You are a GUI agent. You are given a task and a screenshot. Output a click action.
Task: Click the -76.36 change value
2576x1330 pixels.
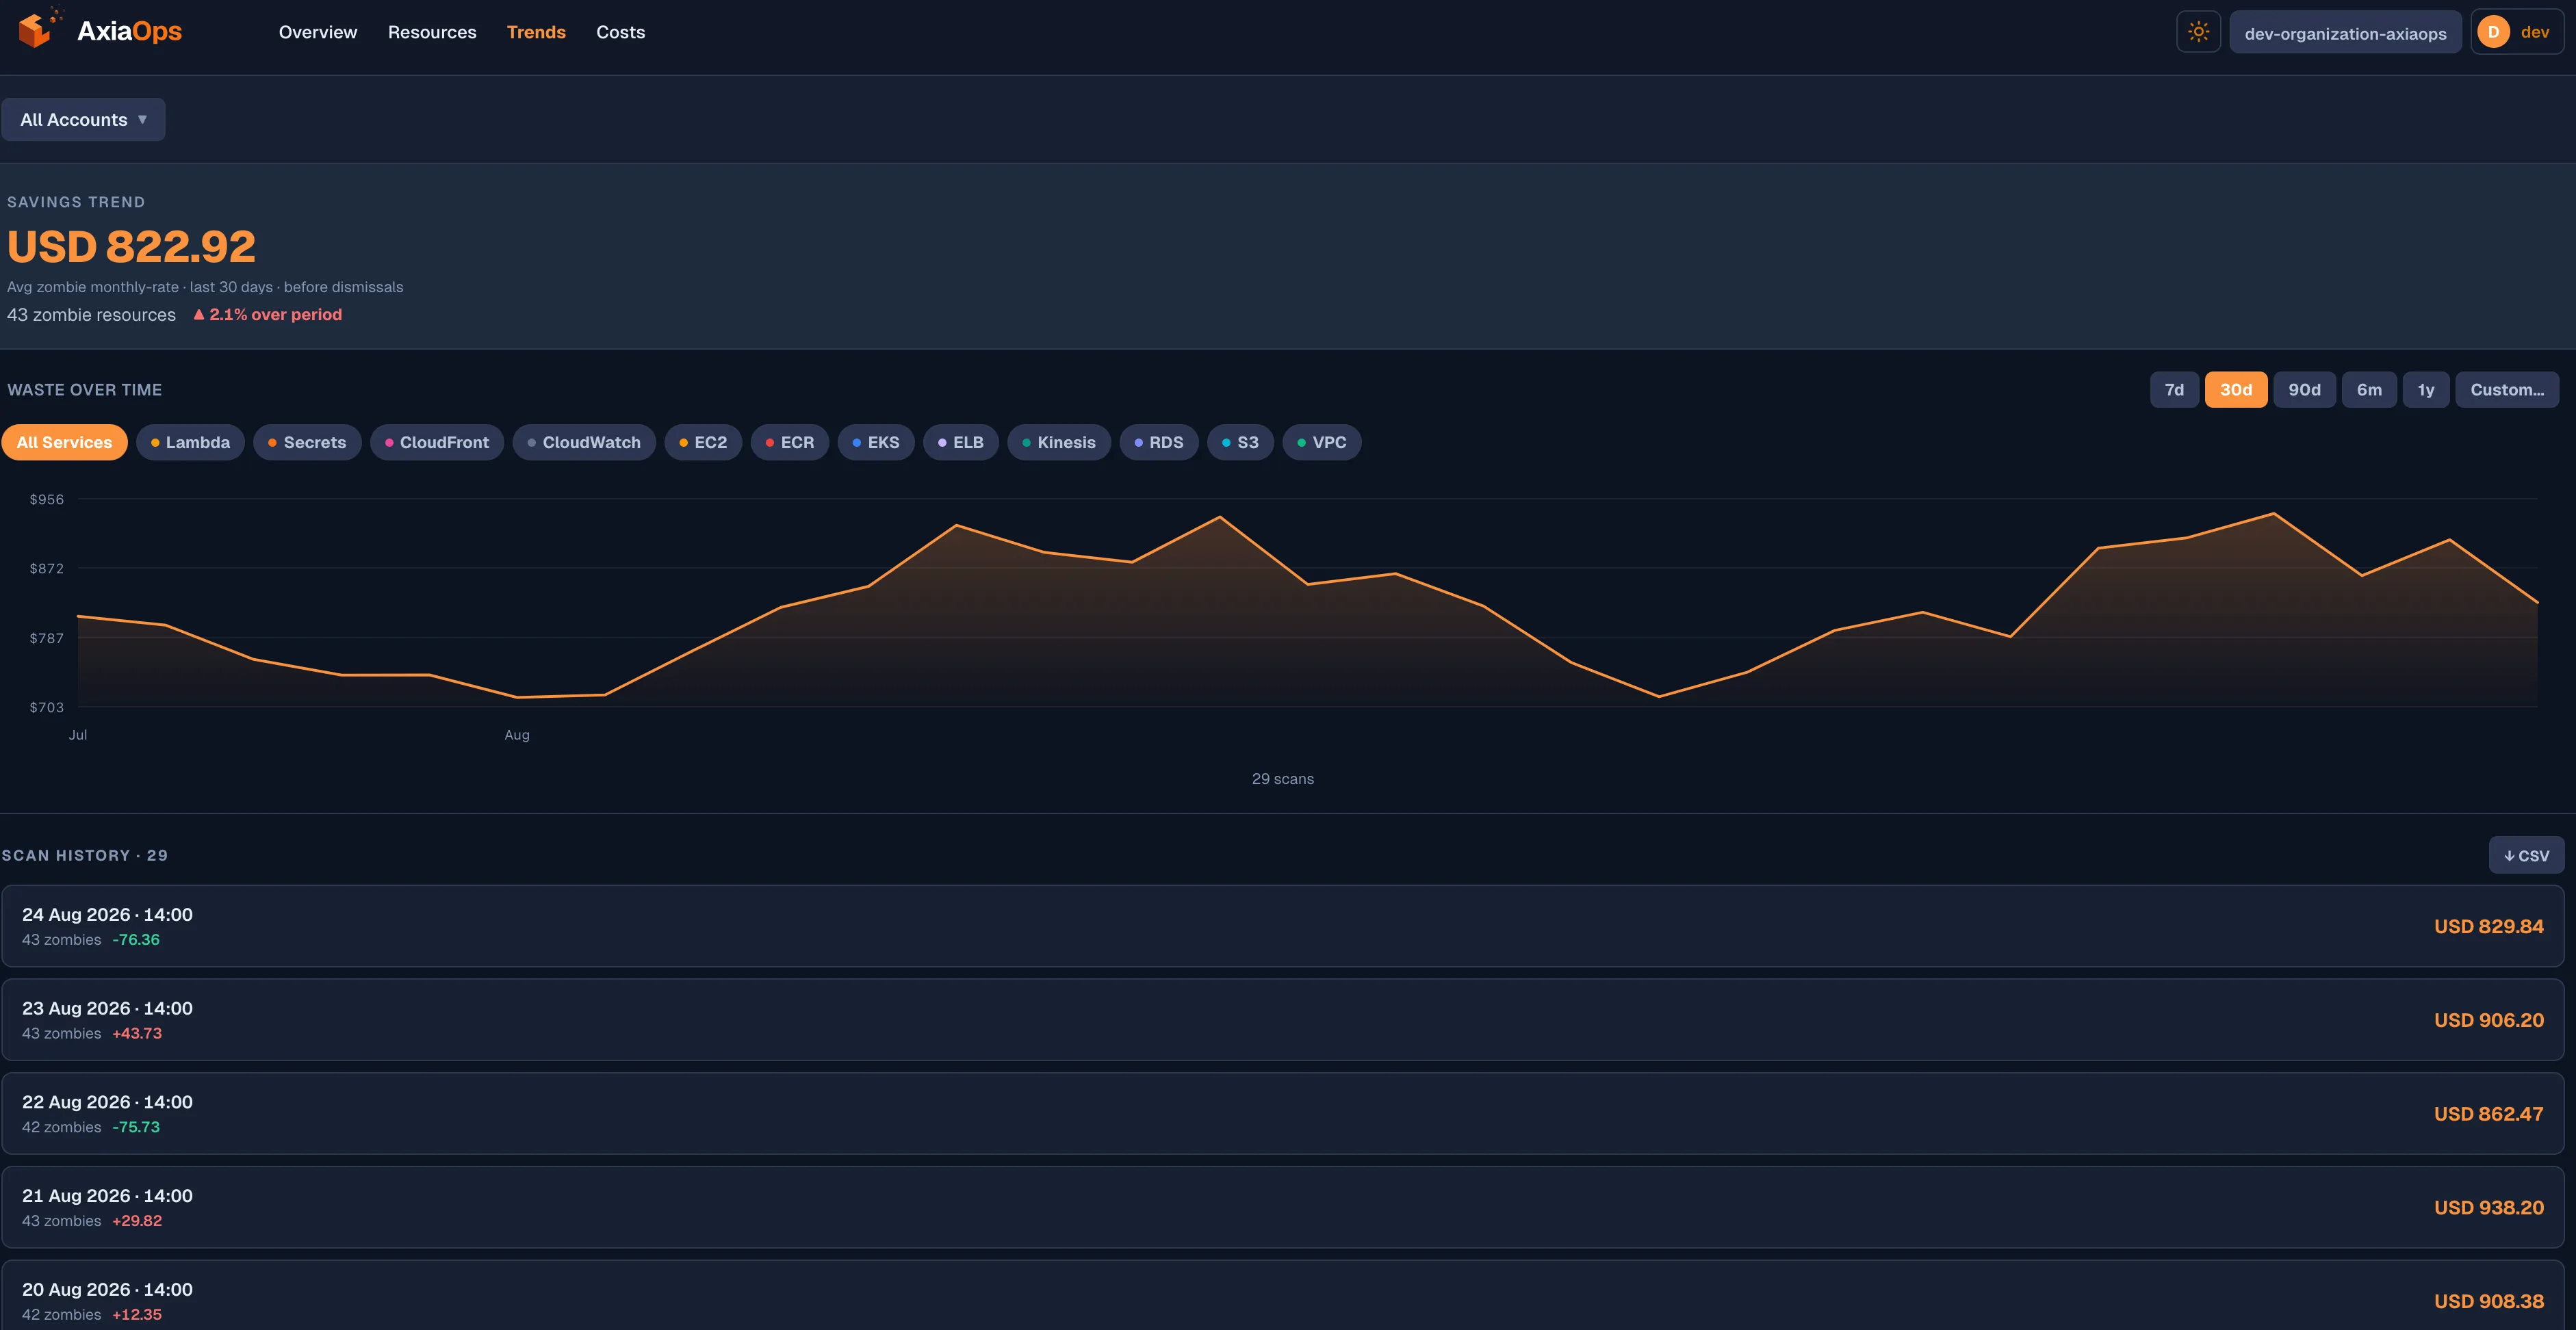136,940
